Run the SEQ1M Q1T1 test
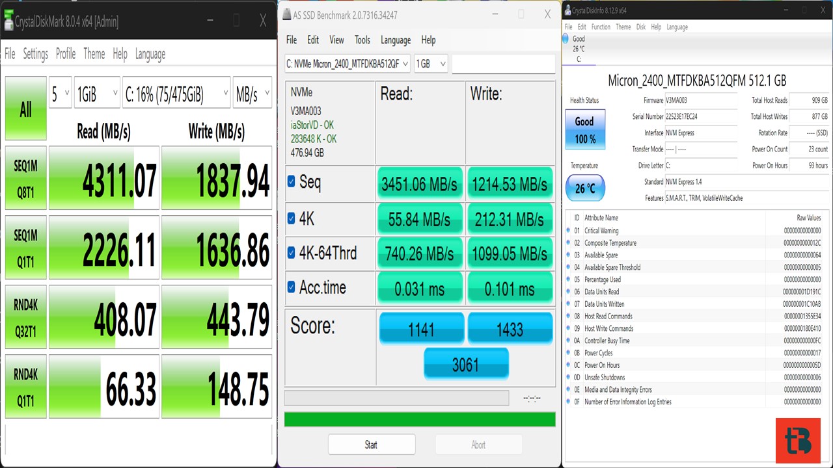This screenshot has width=833, height=468. 25,248
